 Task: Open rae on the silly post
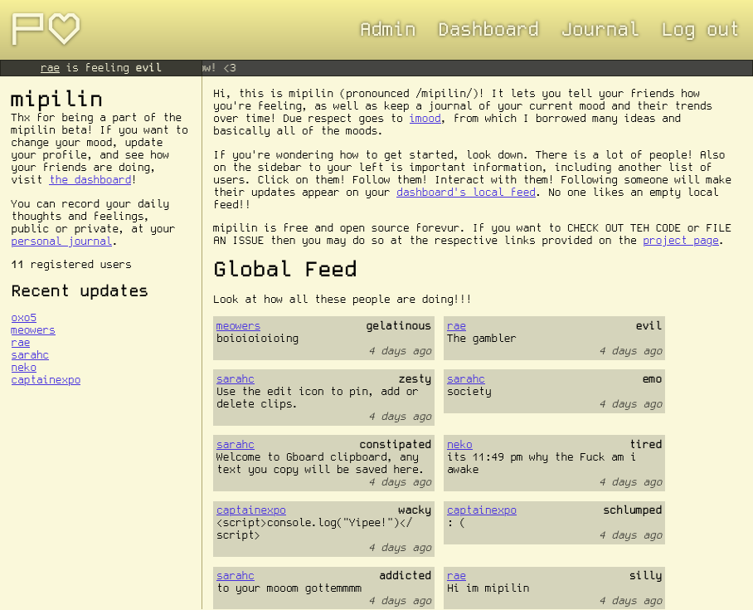[x=456, y=575]
